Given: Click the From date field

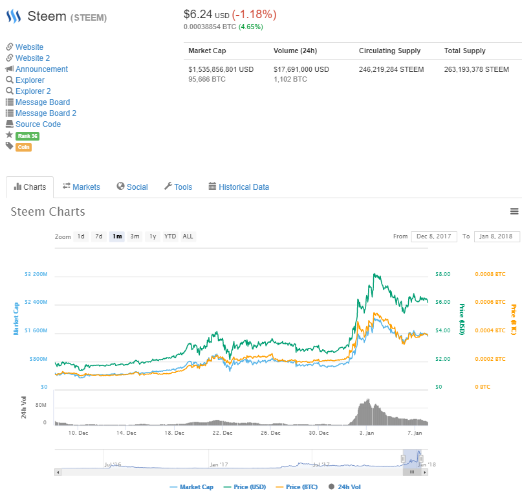Looking at the screenshot, I should click(434, 236).
